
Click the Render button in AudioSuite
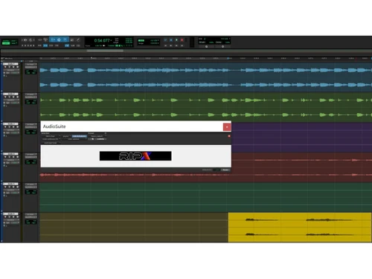click(x=225, y=170)
